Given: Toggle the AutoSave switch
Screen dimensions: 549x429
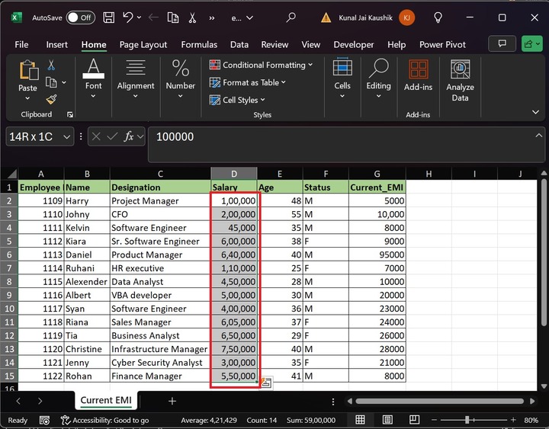Looking at the screenshot, I should click(x=80, y=17).
